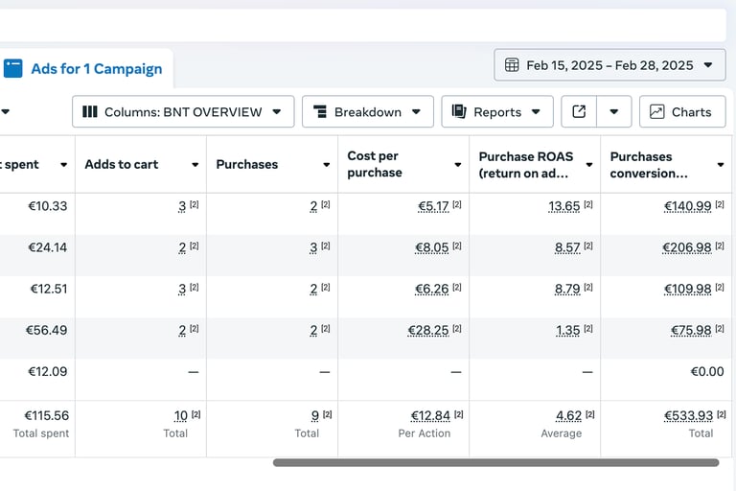Click the Adds to cart header
Screen dimensions: 736x491
pyautogui.click(x=121, y=164)
